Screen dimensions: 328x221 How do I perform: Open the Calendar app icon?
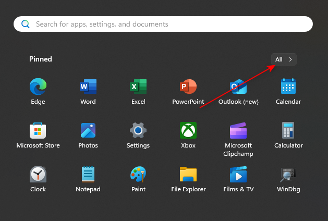(288, 87)
